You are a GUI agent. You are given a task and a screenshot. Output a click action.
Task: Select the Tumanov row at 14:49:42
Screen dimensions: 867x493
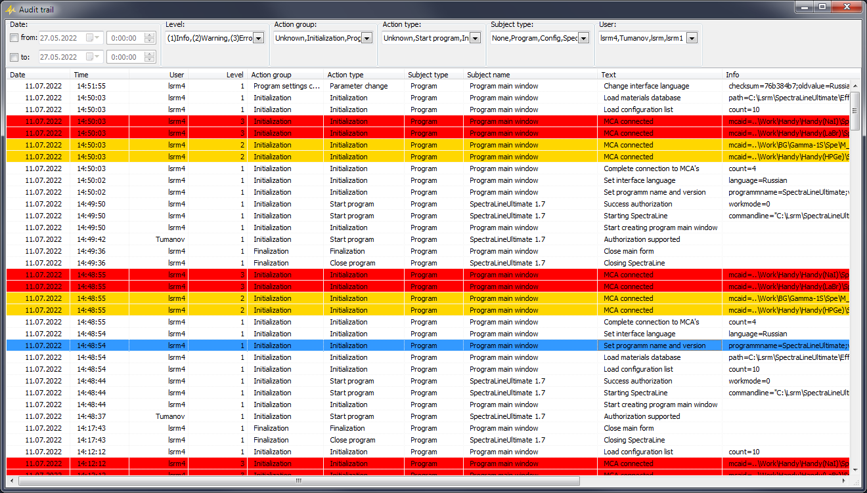(358, 239)
